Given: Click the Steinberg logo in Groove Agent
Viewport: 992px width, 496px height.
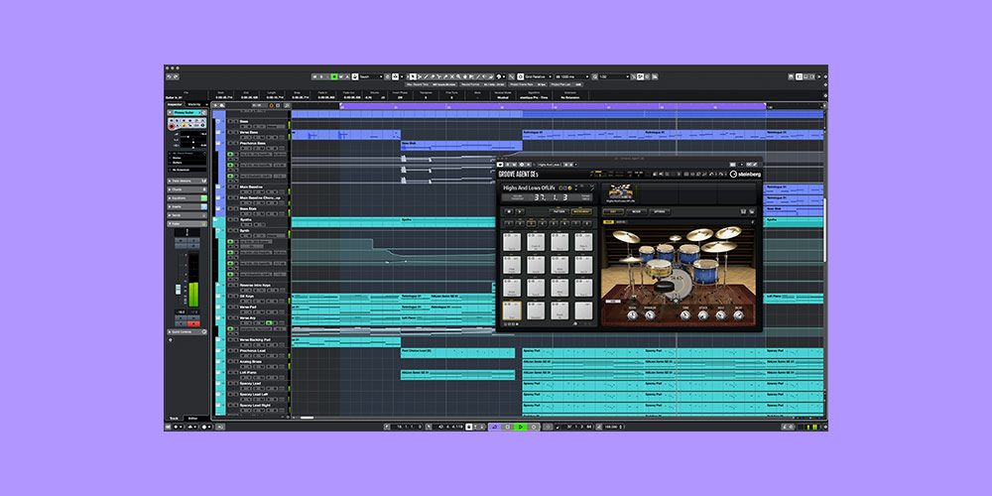Looking at the screenshot, I should (x=745, y=174).
